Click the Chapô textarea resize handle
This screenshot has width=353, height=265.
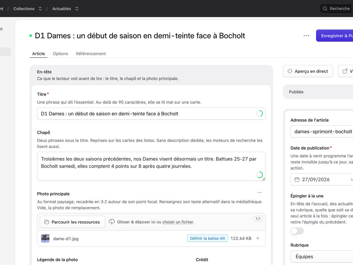click(x=264, y=179)
